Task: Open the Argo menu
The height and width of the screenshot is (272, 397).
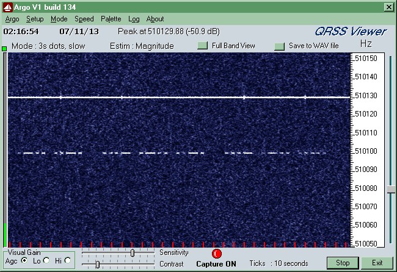Action: (12, 19)
